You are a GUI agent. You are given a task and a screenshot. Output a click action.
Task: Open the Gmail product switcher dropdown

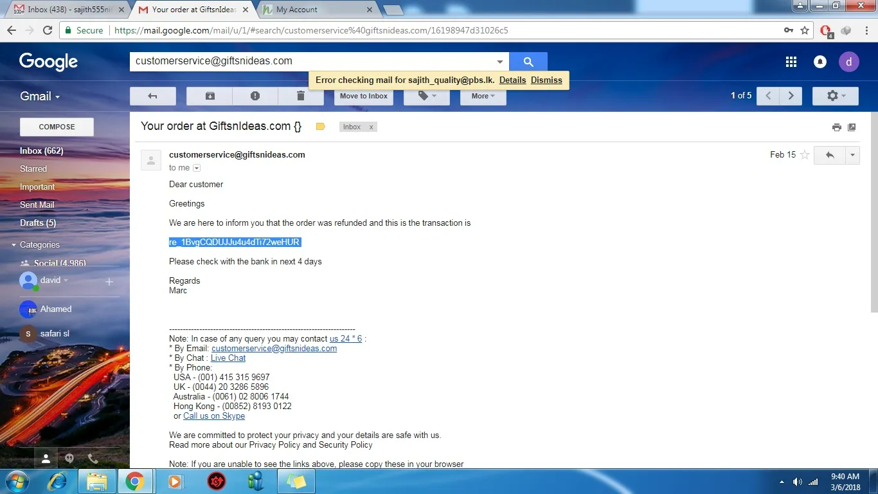(40, 96)
